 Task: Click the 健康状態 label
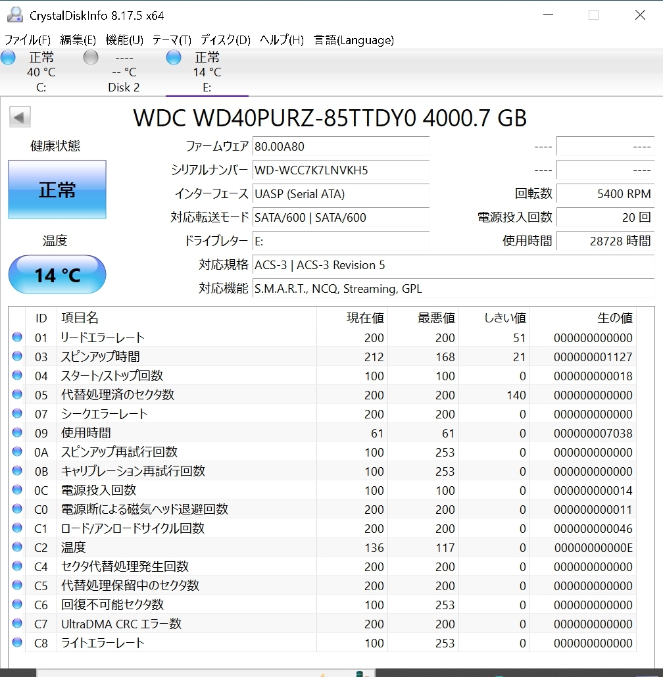(55, 146)
